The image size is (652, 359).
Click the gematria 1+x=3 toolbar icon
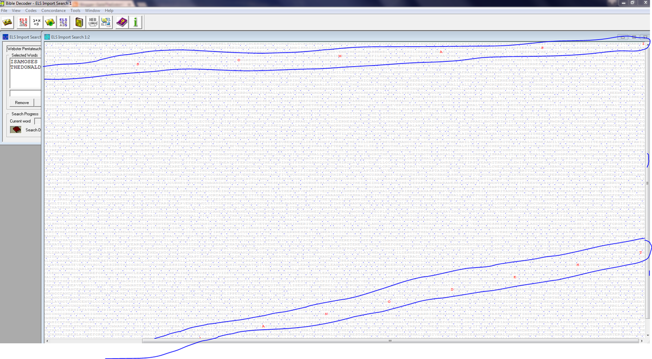click(x=36, y=22)
